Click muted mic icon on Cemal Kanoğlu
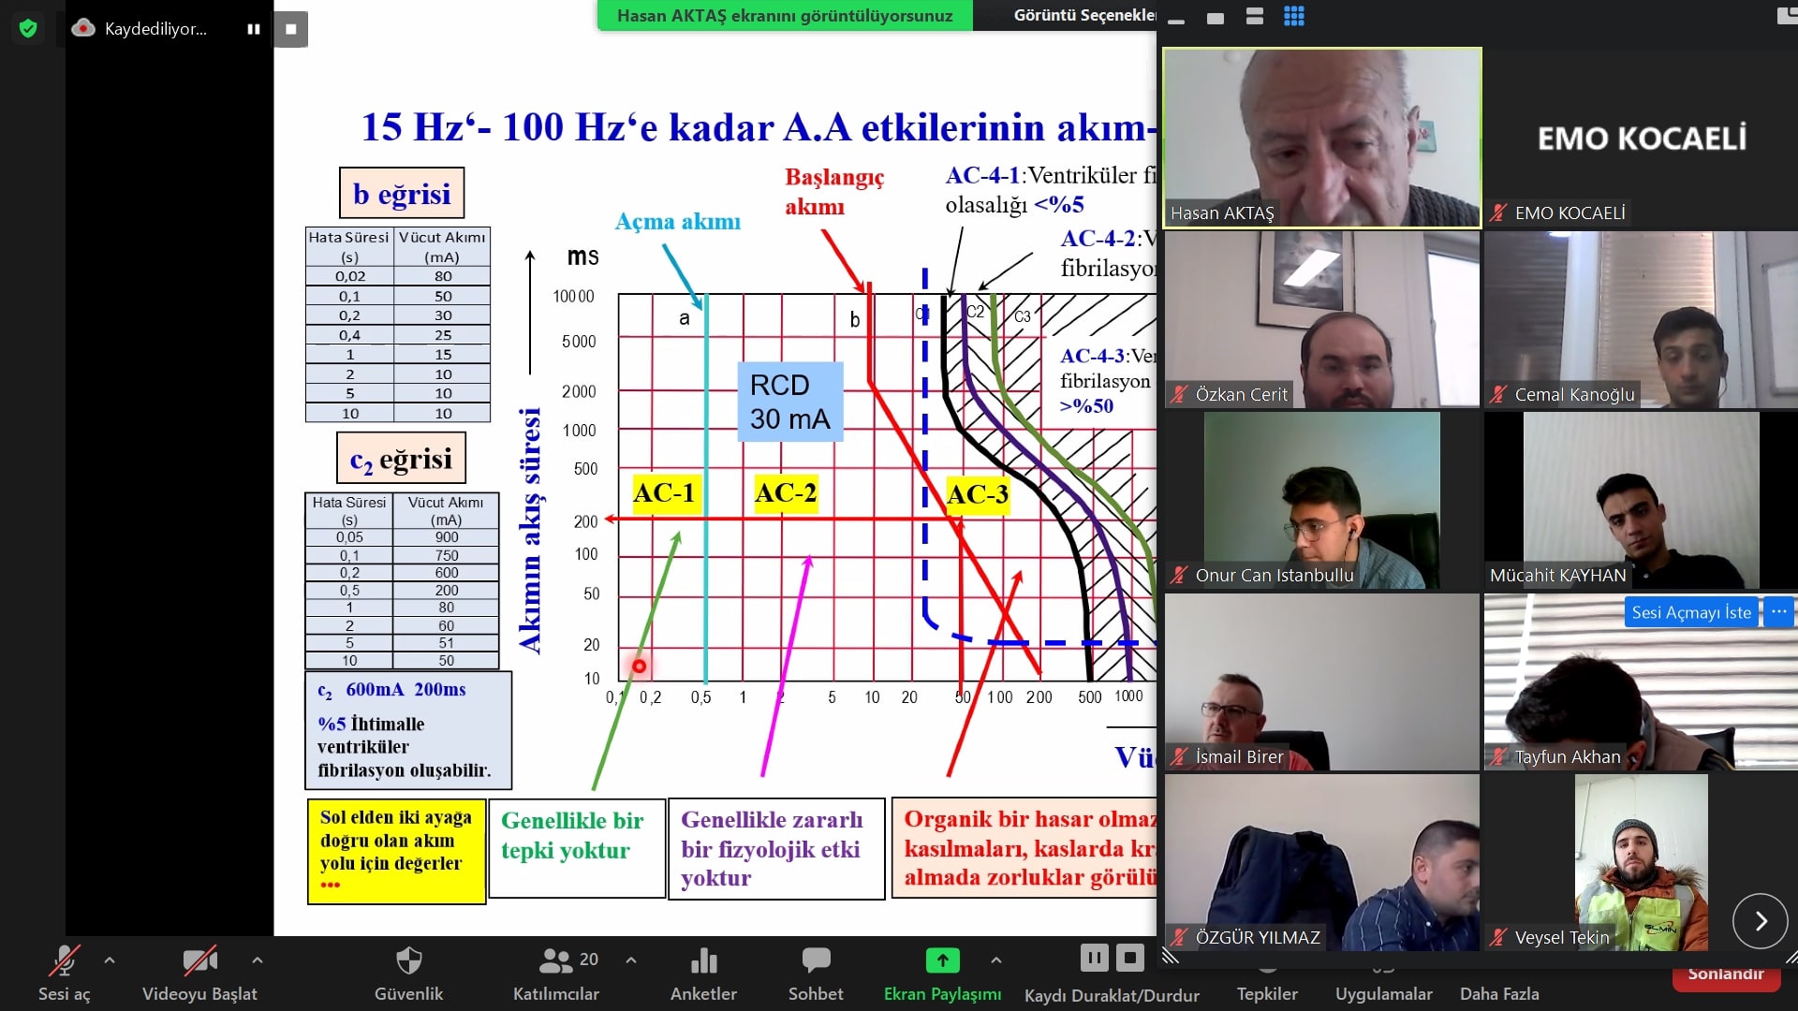This screenshot has height=1011, width=1798. tap(1499, 395)
